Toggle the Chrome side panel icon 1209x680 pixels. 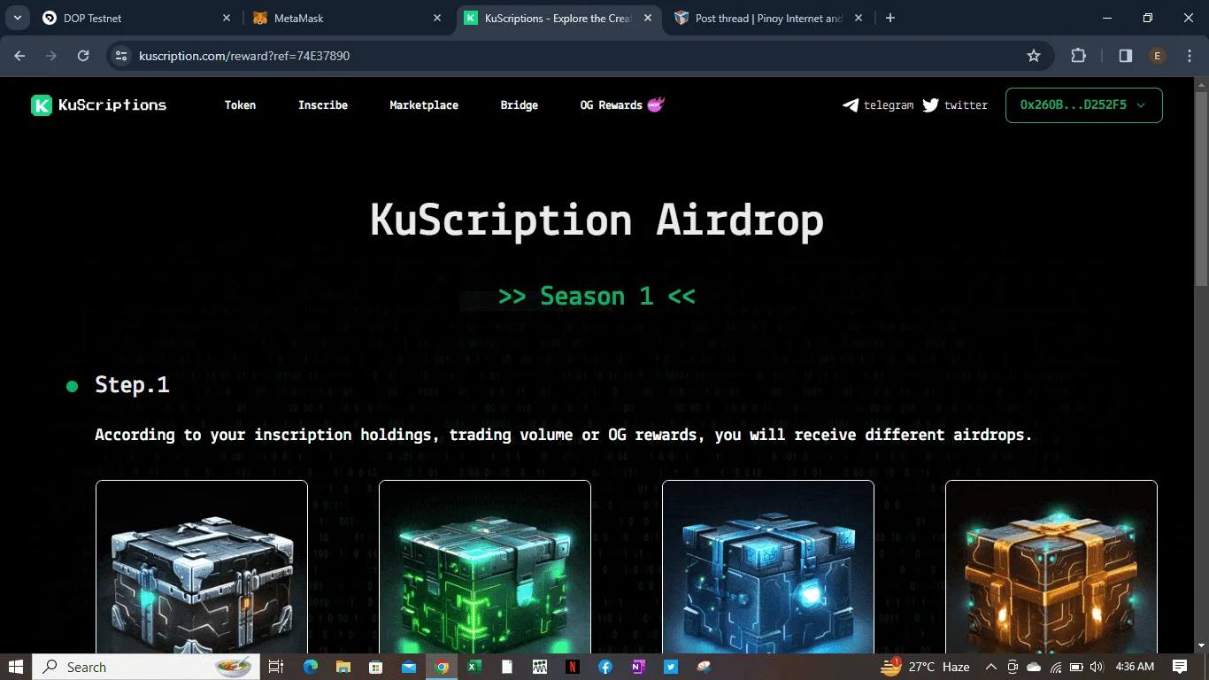pyautogui.click(x=1126, y=56)
